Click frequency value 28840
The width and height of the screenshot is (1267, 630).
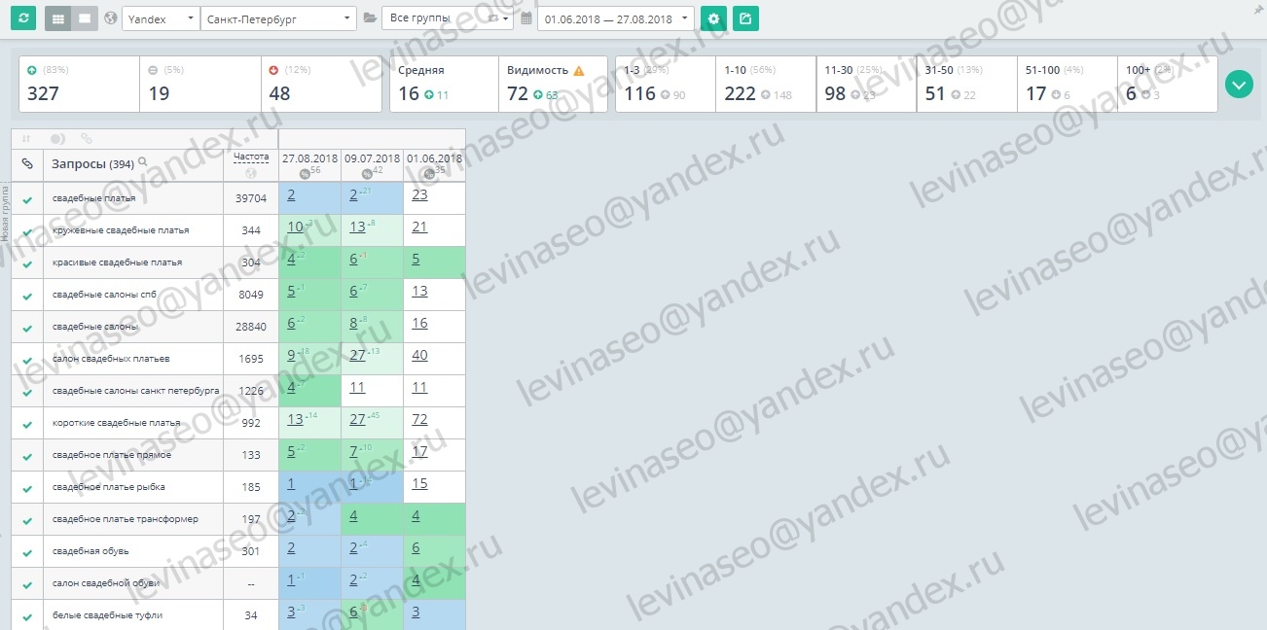coord(250,327)
